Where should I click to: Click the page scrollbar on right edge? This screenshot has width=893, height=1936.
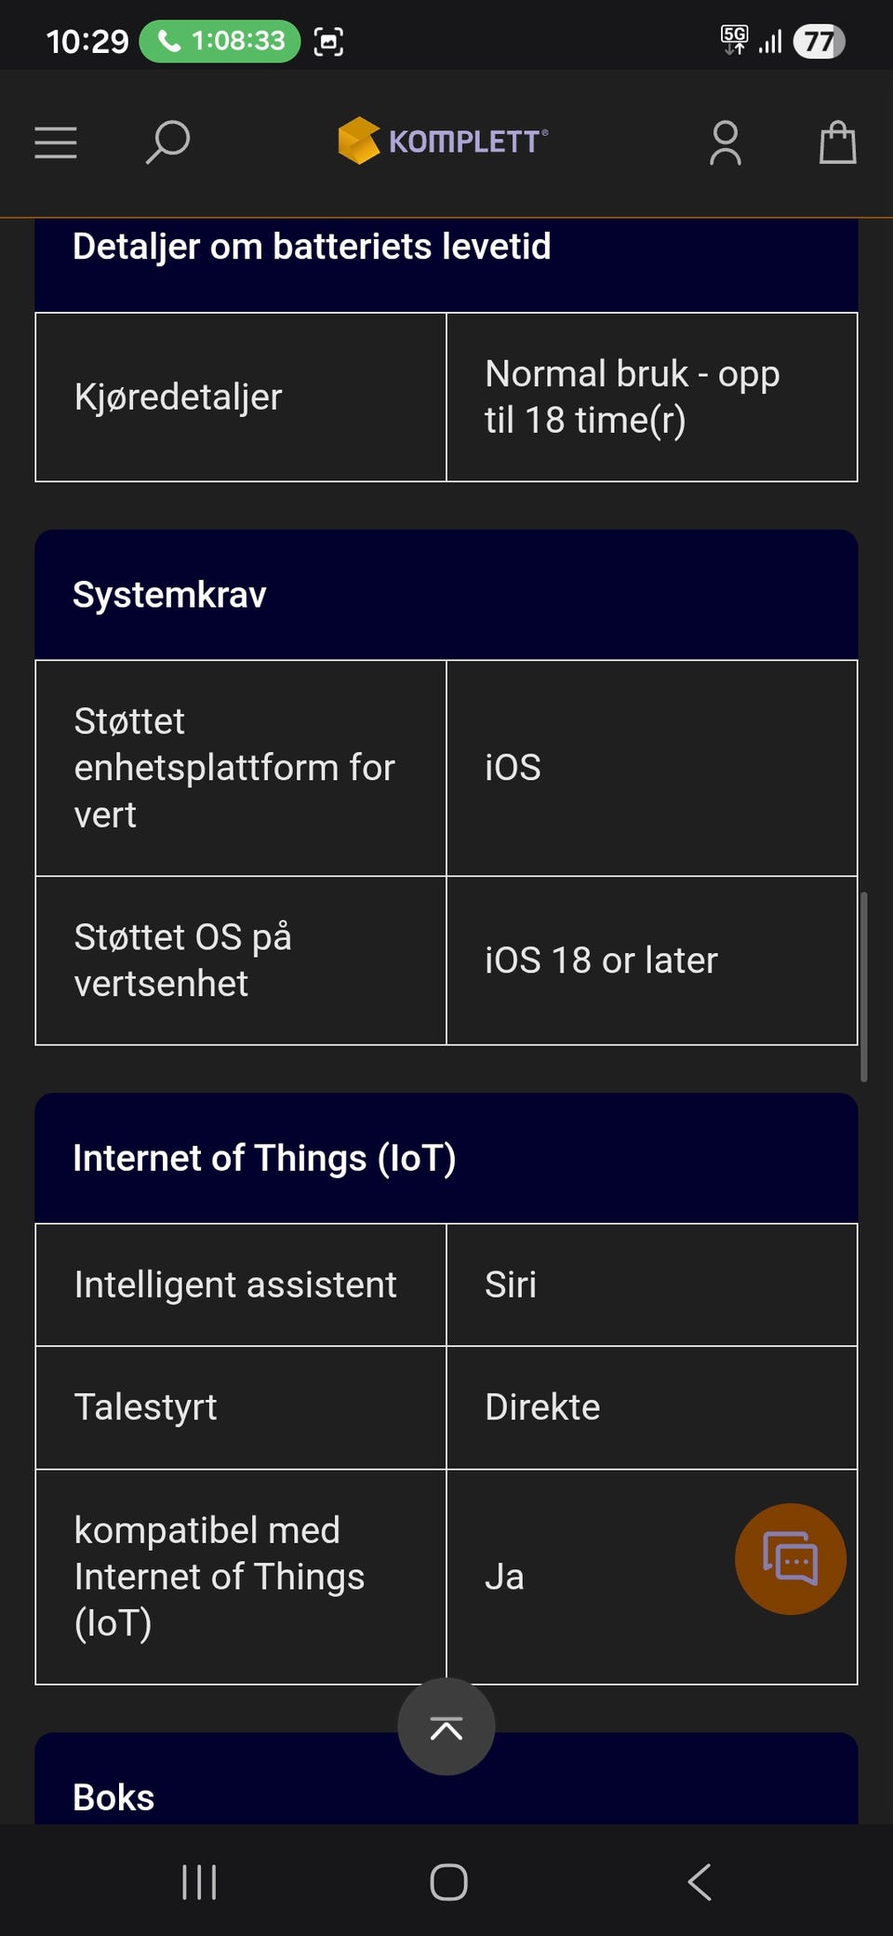864,987
